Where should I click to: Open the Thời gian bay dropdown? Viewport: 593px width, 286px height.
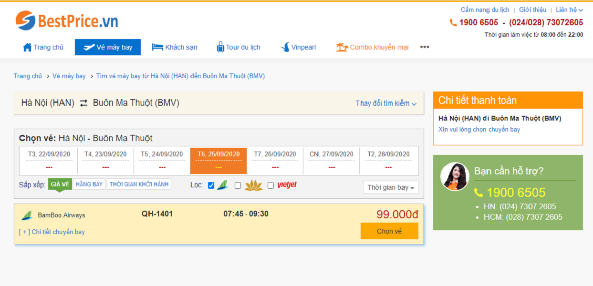(391, 187)
